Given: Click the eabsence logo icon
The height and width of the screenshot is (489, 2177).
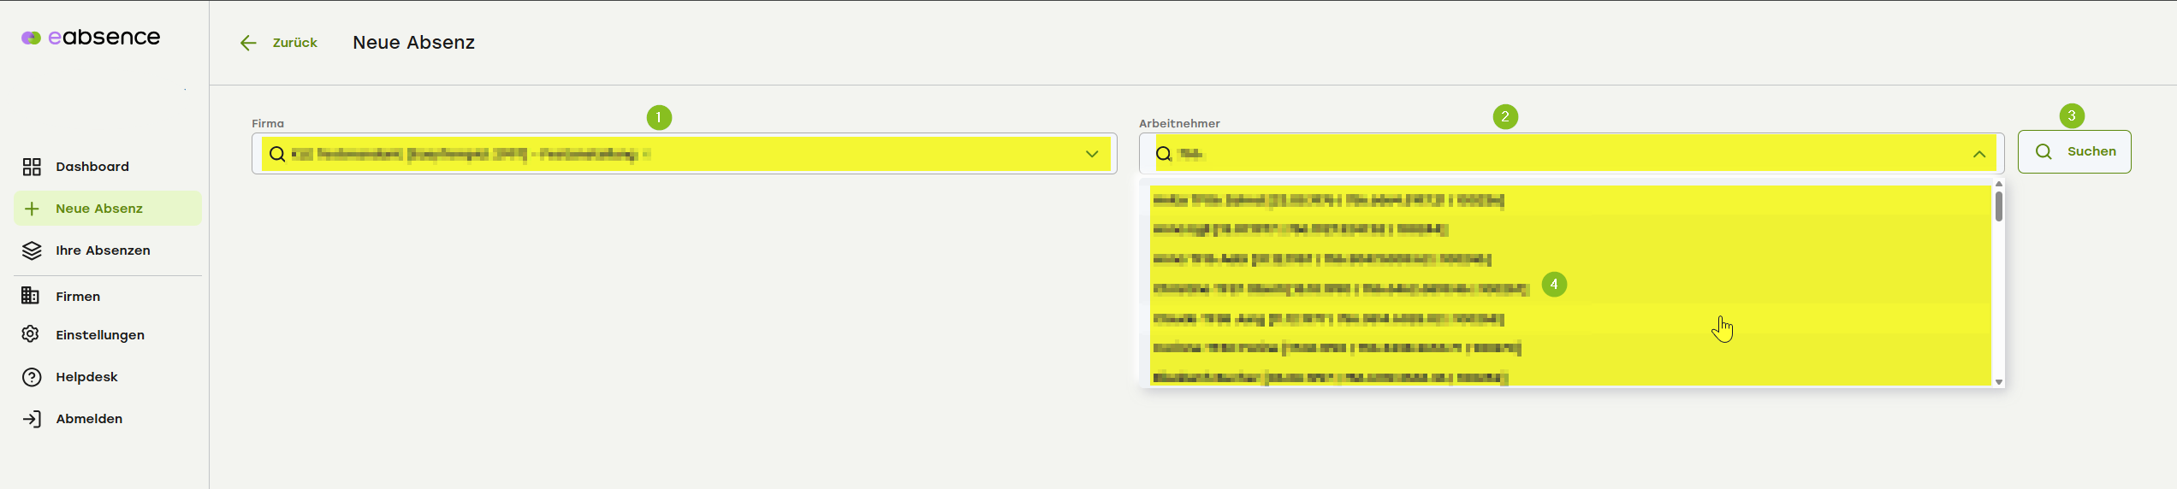Looking at the screenshot, I should tap(31, 38).
